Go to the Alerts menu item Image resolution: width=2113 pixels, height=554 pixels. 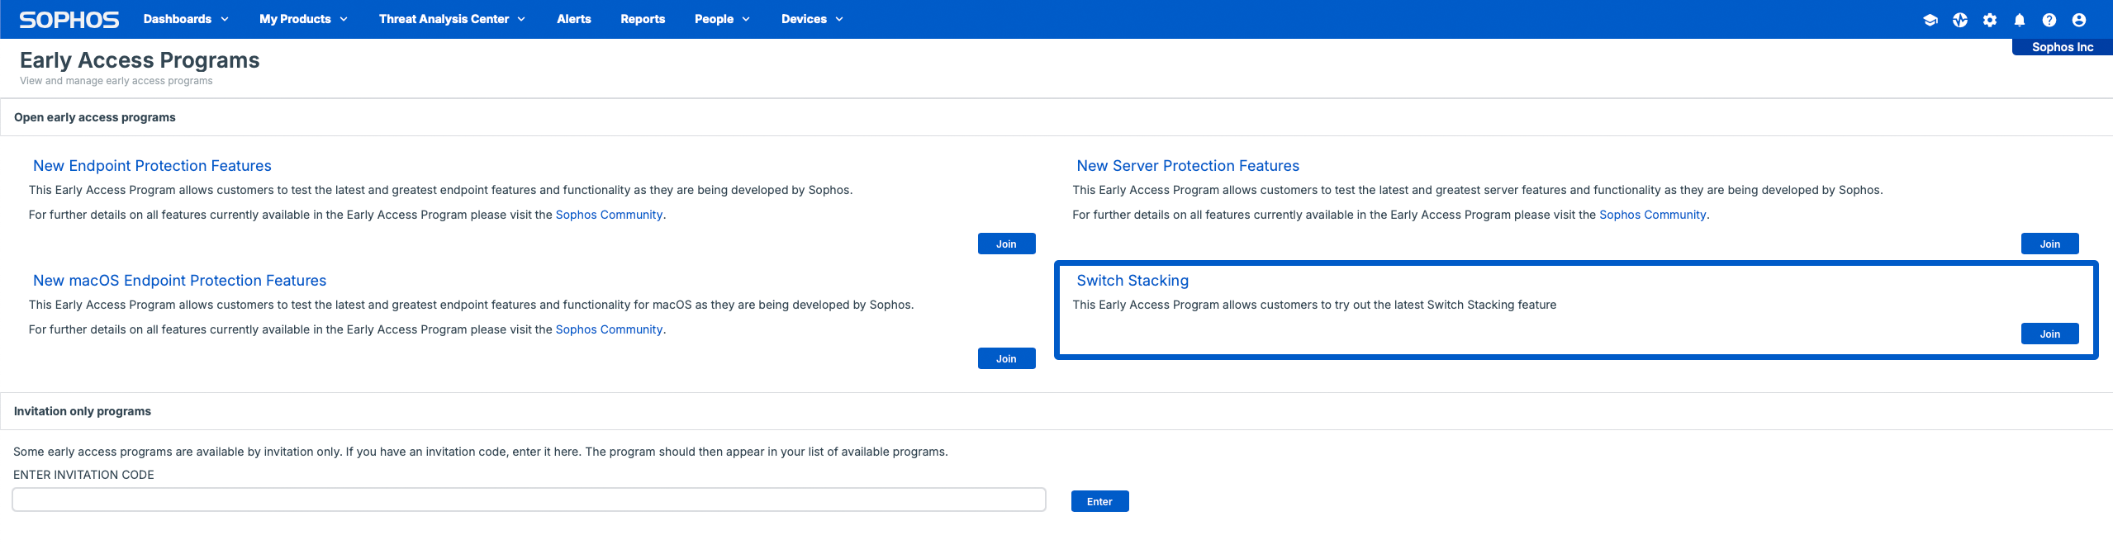574,19
